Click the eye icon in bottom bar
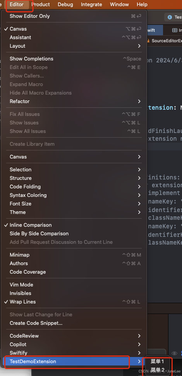Screen dimensions: 182x376 click(174, 353)
